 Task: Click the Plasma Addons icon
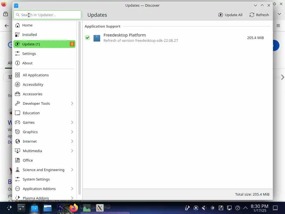(18, 198)
